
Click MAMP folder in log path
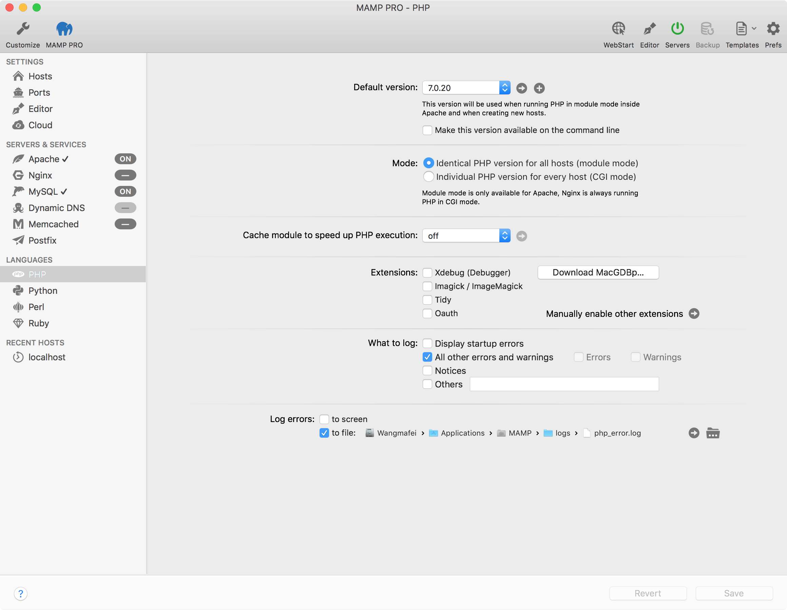(514, 433)
